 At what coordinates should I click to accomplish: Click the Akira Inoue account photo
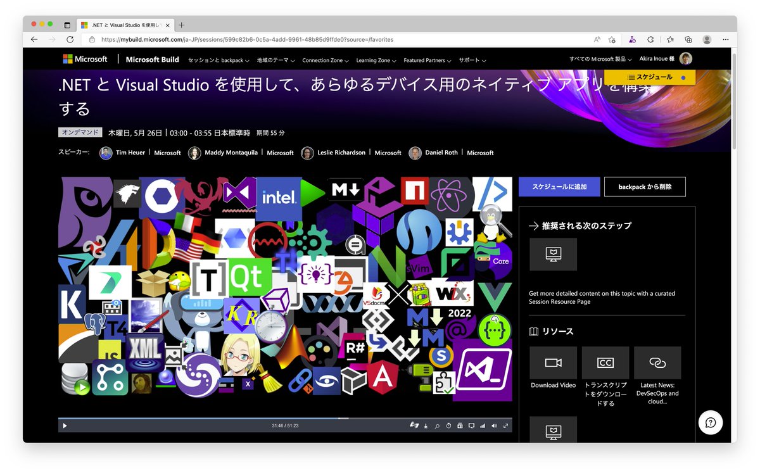click(x=686, y=59)
